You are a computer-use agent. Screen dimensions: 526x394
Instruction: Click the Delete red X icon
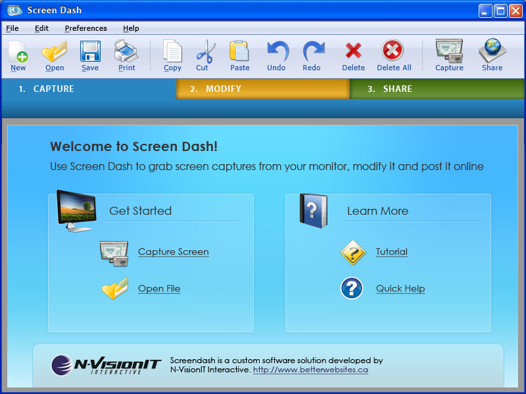point(353,51)
